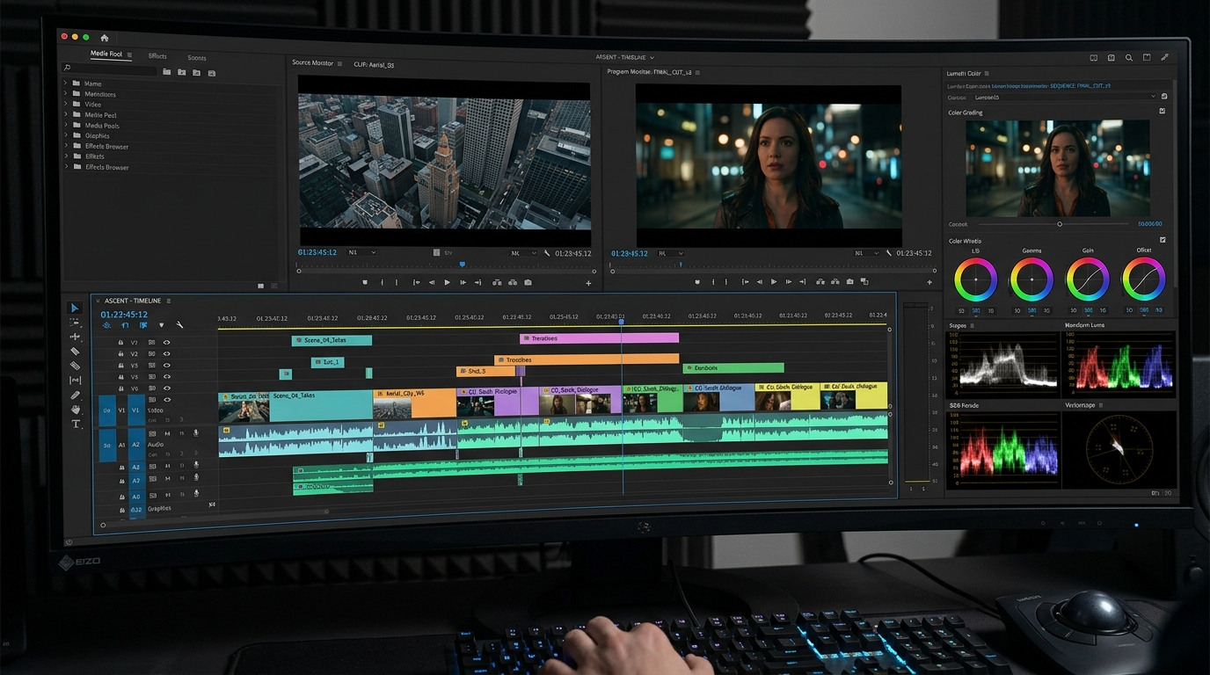The height and width of the screenshot is (675, 1210).
Task: Expand the first folder in the media tree
Action: pos(65,83)
